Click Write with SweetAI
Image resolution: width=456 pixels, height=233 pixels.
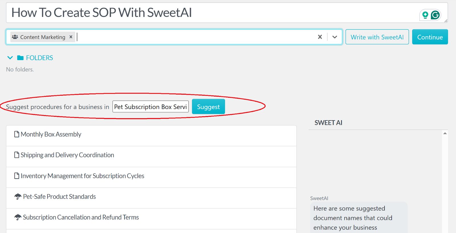(x=377, y=37)
